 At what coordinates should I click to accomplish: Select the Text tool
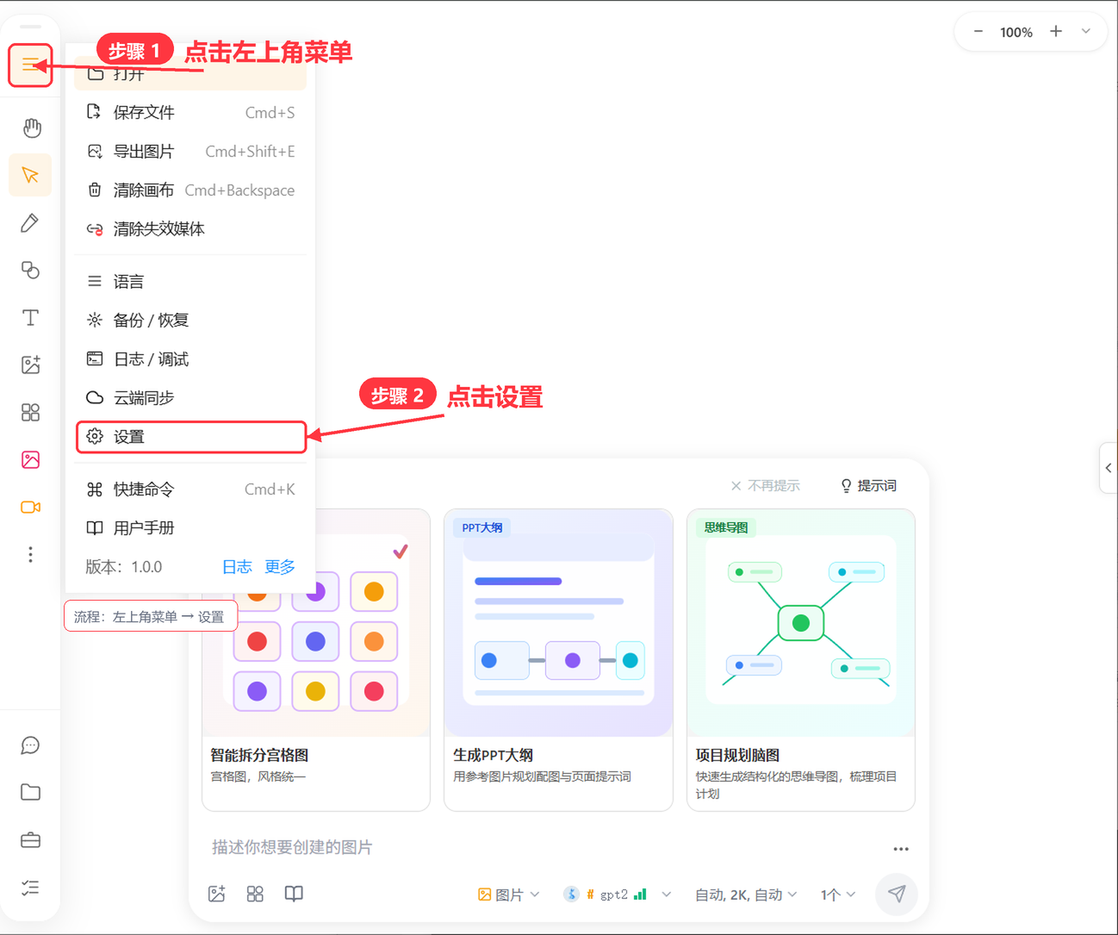[x=31, y=318]
